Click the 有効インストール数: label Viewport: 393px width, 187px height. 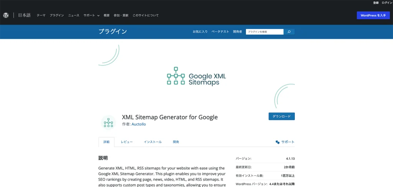coord(249,176)
